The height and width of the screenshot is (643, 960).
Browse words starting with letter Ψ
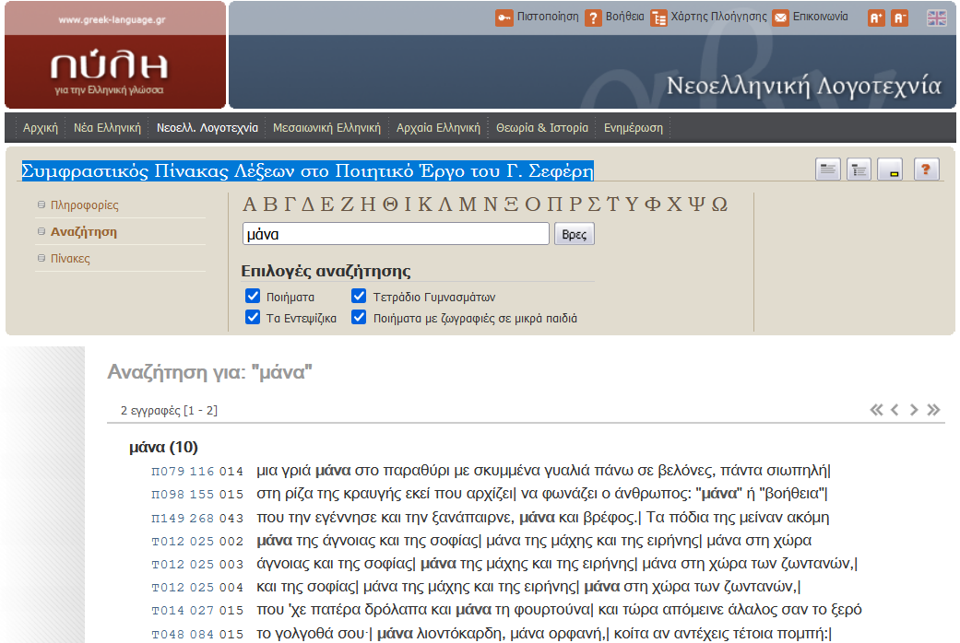696,204
